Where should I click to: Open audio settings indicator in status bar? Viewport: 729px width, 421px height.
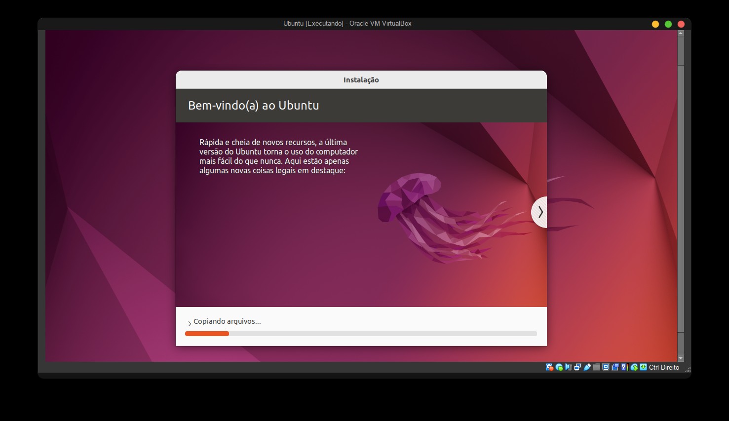click(x=568, y=367)
